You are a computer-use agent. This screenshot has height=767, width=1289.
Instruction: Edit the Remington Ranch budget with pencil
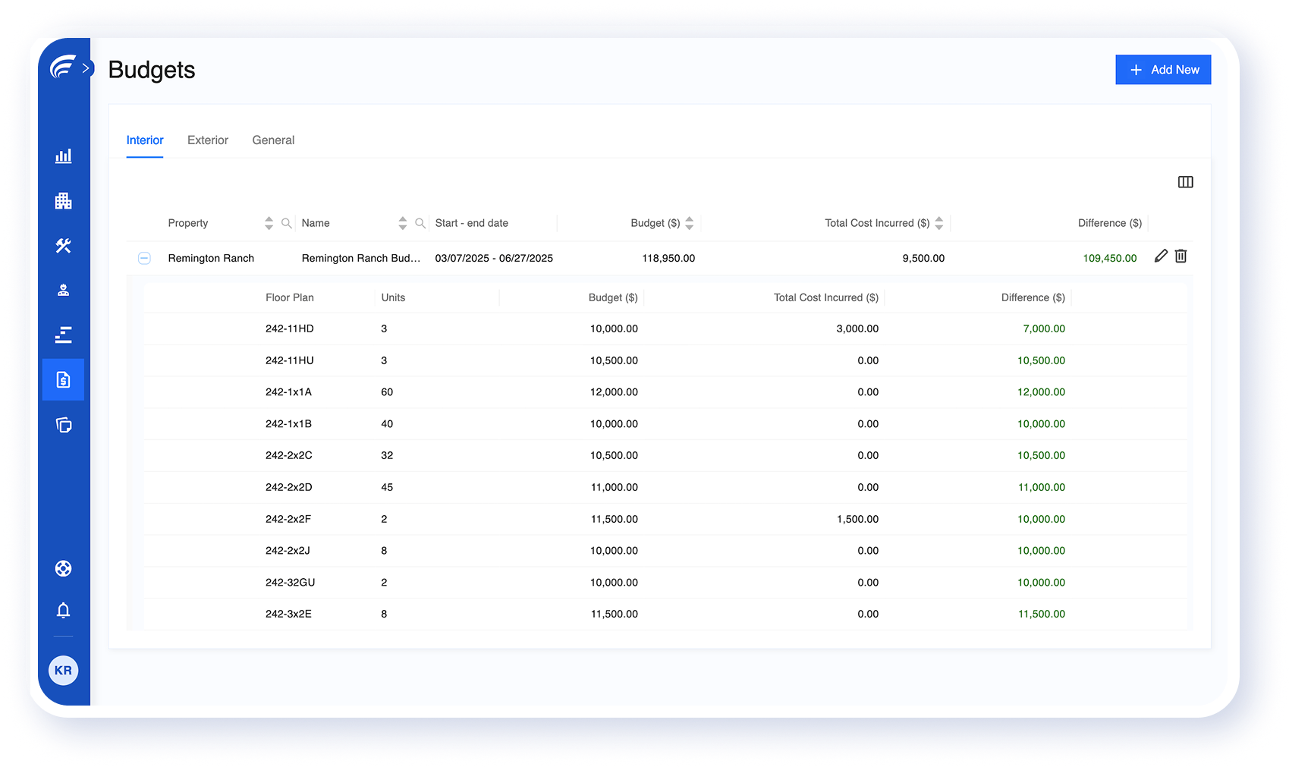(x=1161, y=256)
